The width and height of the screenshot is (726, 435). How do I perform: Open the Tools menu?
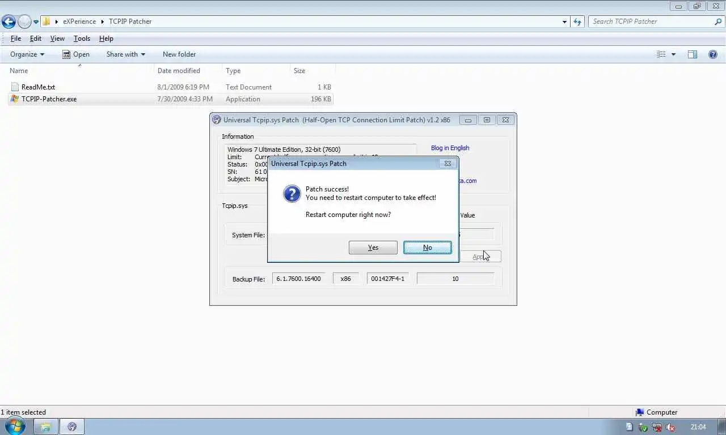click(82, 39)
